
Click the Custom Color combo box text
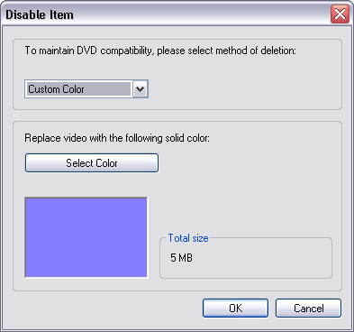coord(56,89)
